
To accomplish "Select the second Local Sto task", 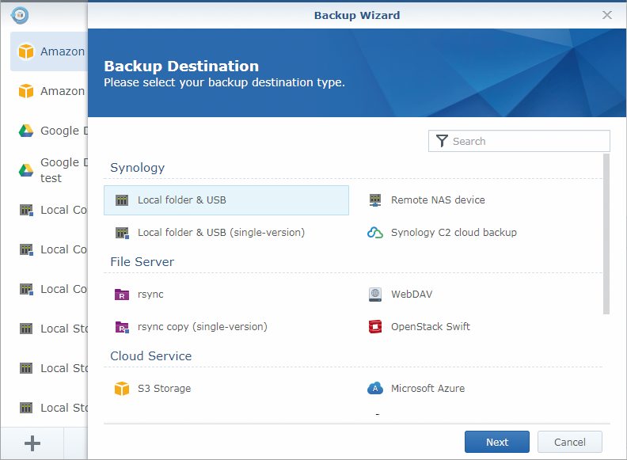I will (48, 368).
